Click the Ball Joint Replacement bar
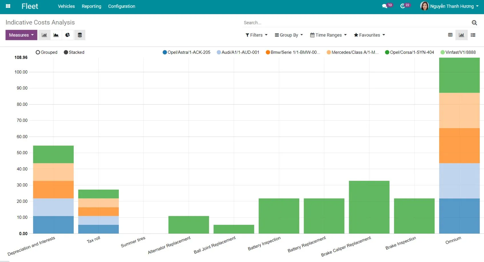This screenshot has height=262, width=484. pos(234,229)
